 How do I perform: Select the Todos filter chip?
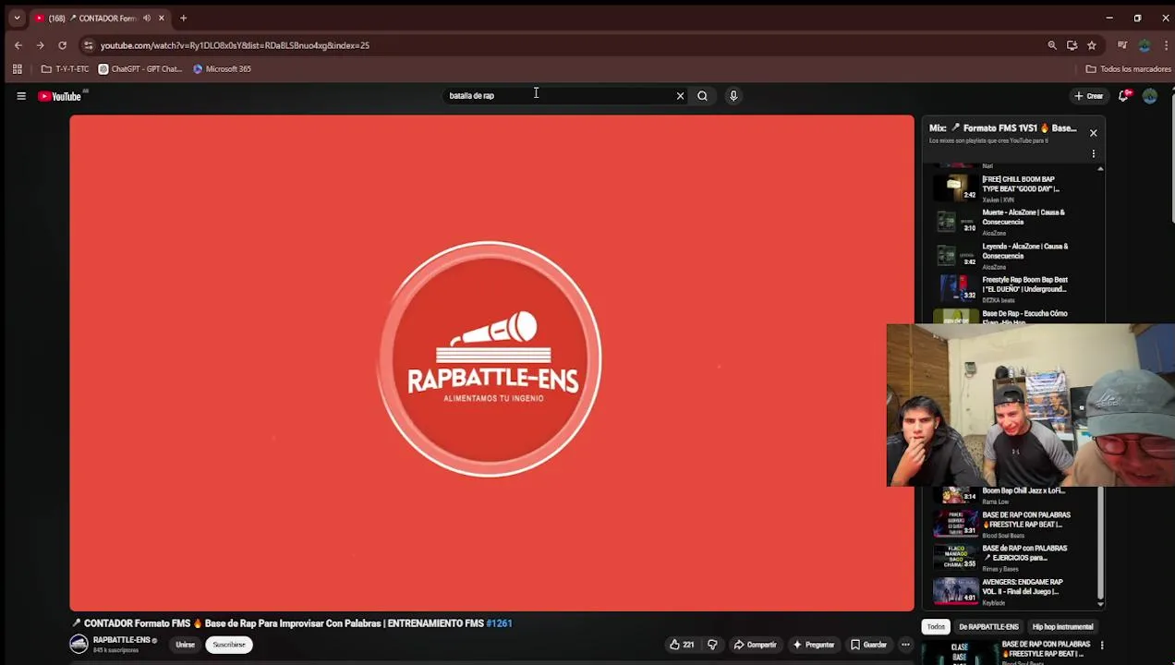click(936, 627)
